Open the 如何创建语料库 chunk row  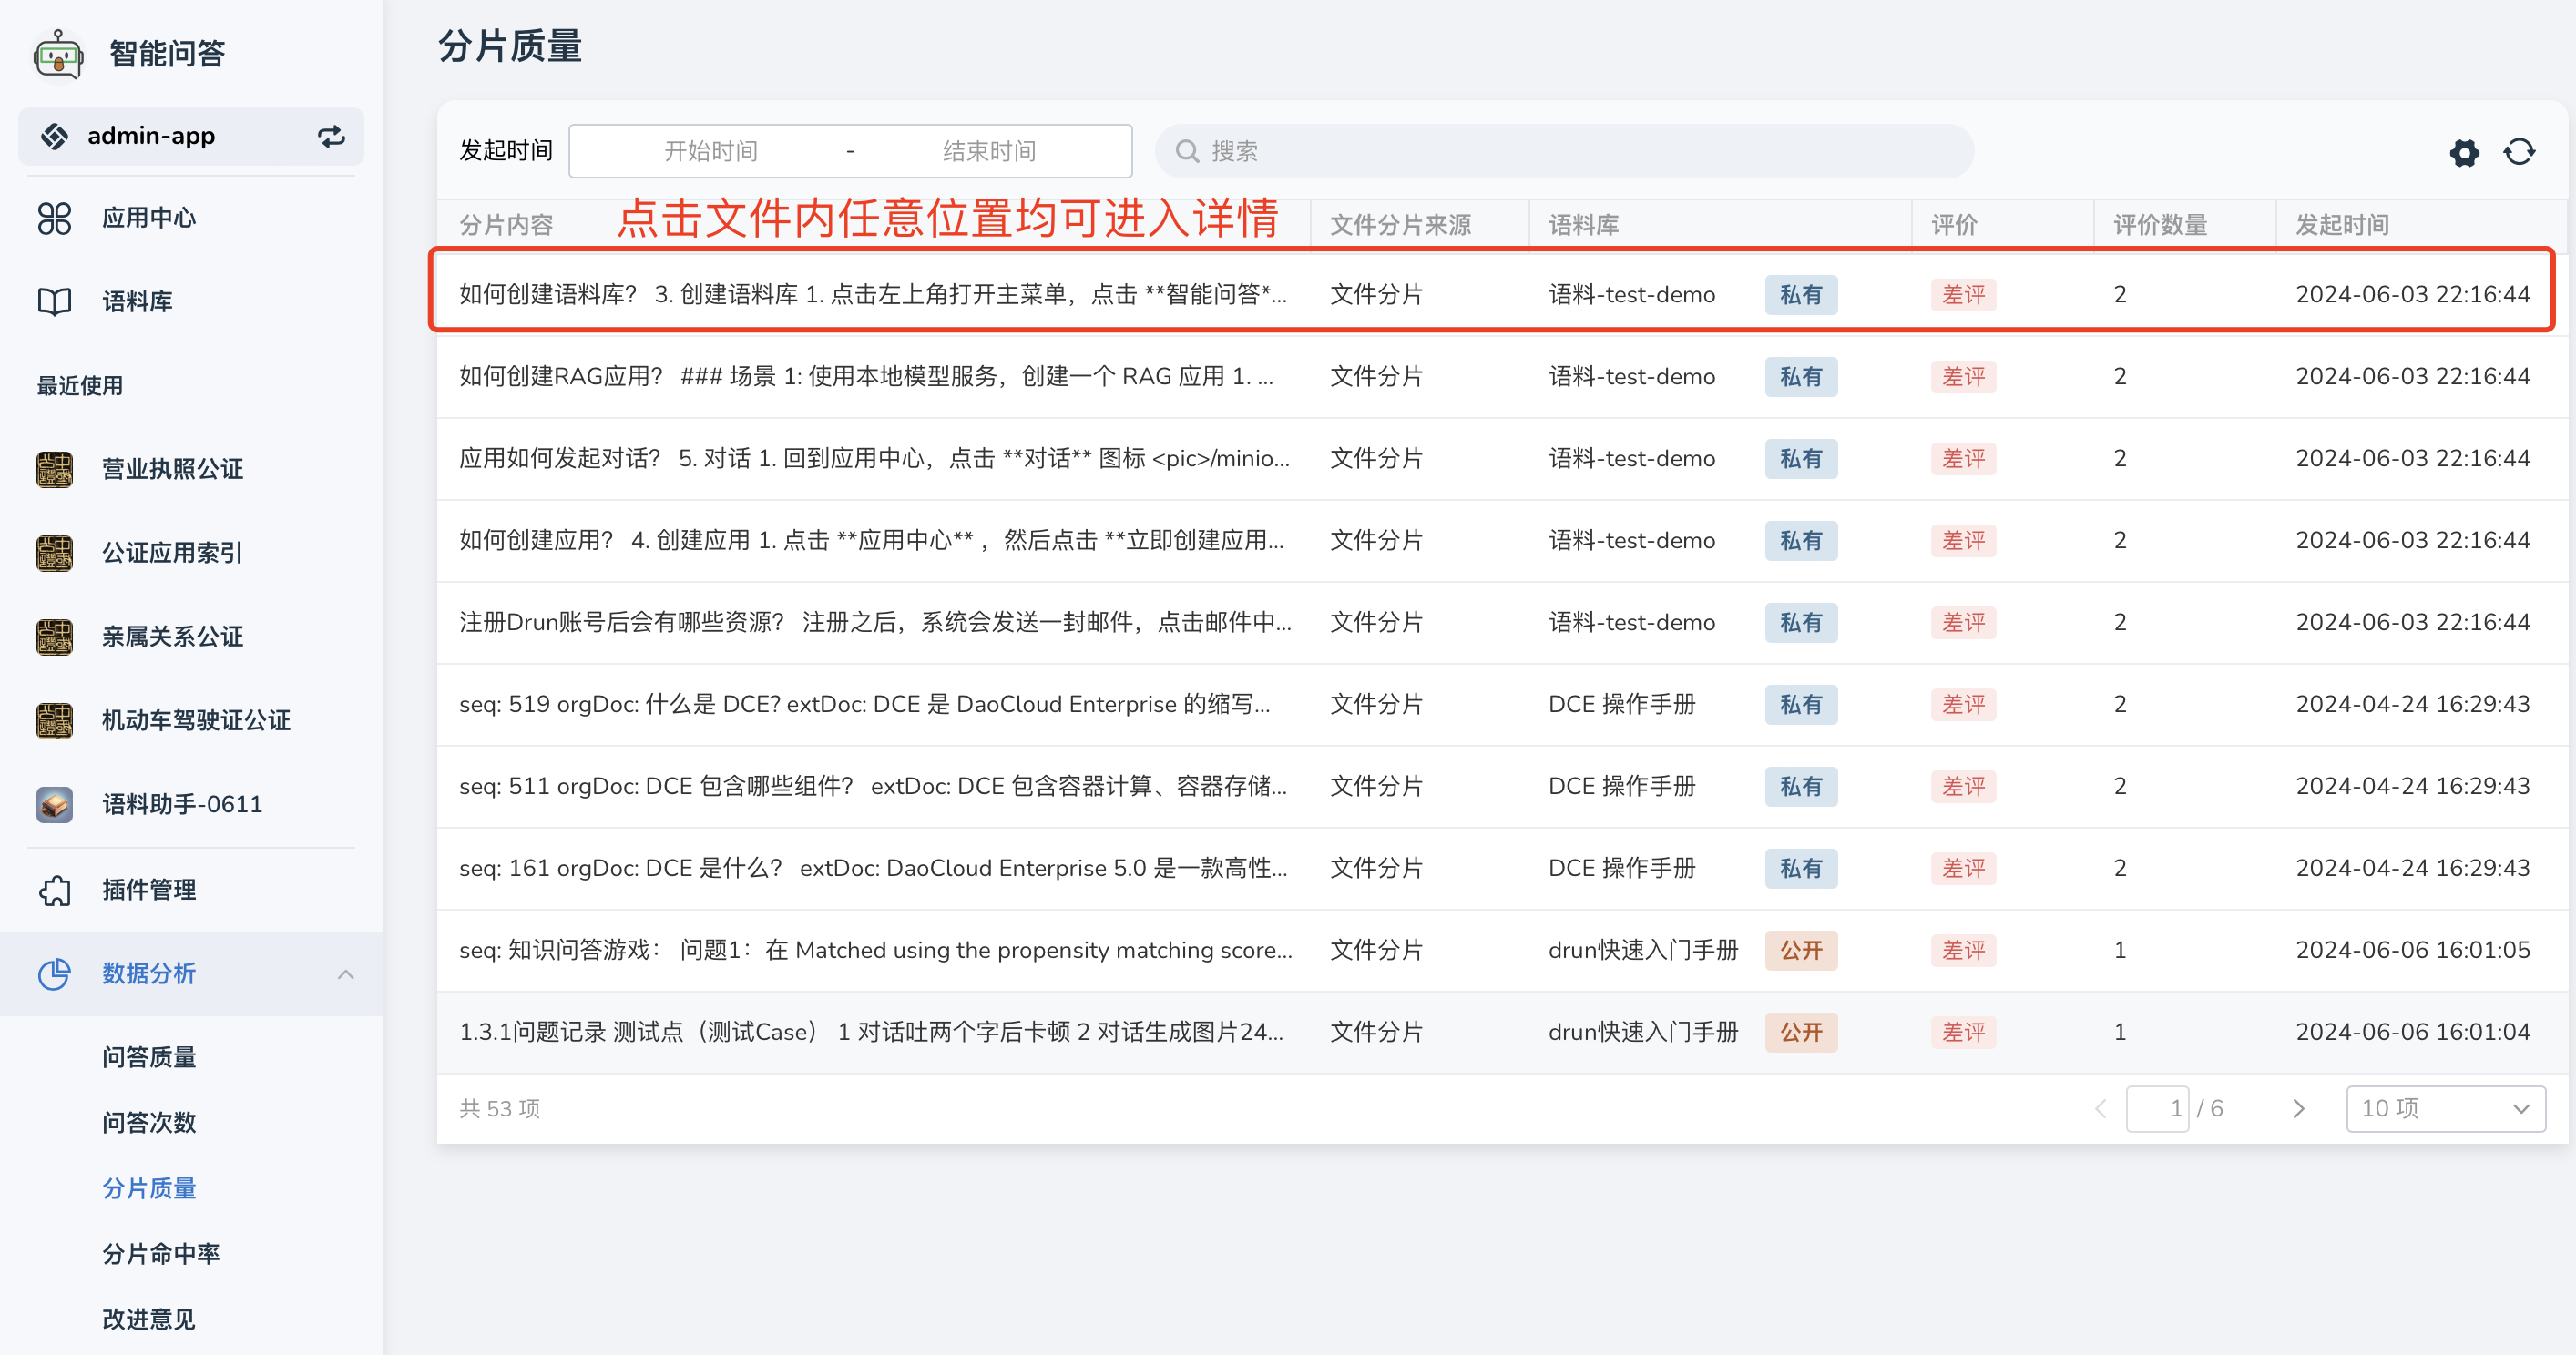coord(872,294)
